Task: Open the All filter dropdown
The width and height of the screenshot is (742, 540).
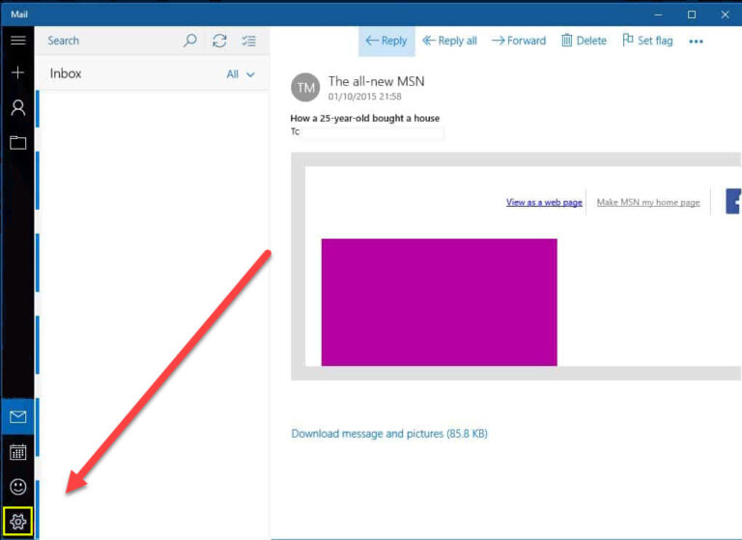Action: tap(241, 74)
